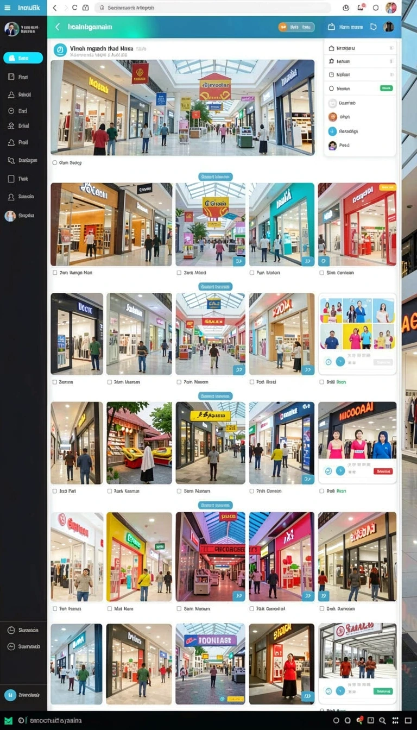
Task: Check the "Sernm" checkbox
Action: point(55,382)
